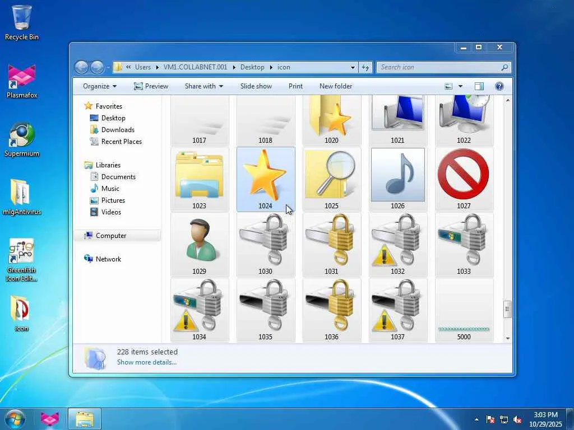The image size is (574, 430).
Task: Open the address bar history dropdown
Action: pyautogui.click(x=353, y=67)
